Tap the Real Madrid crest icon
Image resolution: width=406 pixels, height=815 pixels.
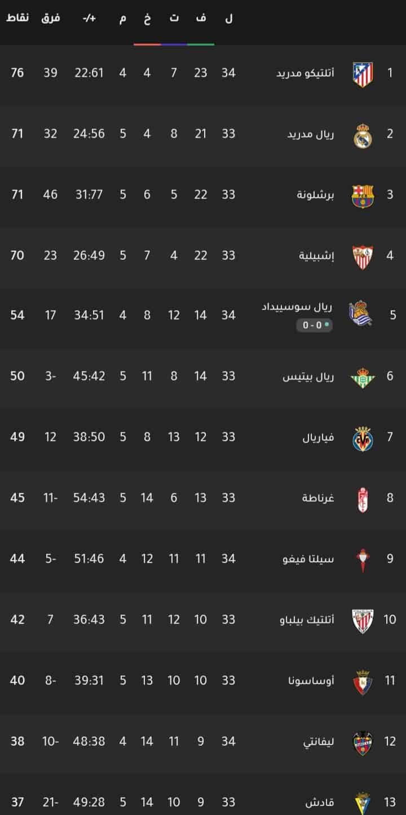tap(363, 135)
